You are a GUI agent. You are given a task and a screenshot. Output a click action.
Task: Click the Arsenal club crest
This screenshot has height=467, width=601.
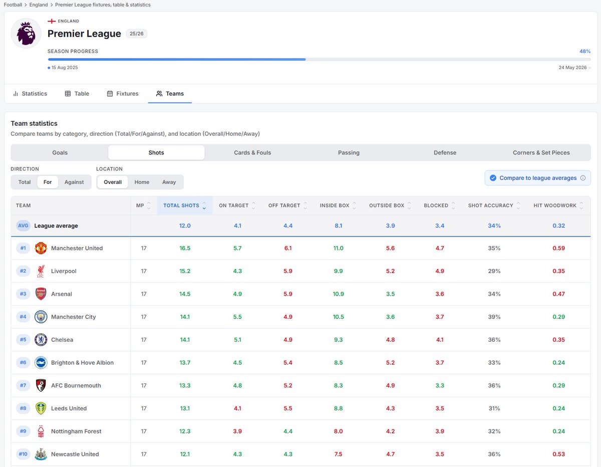[41, 294]
